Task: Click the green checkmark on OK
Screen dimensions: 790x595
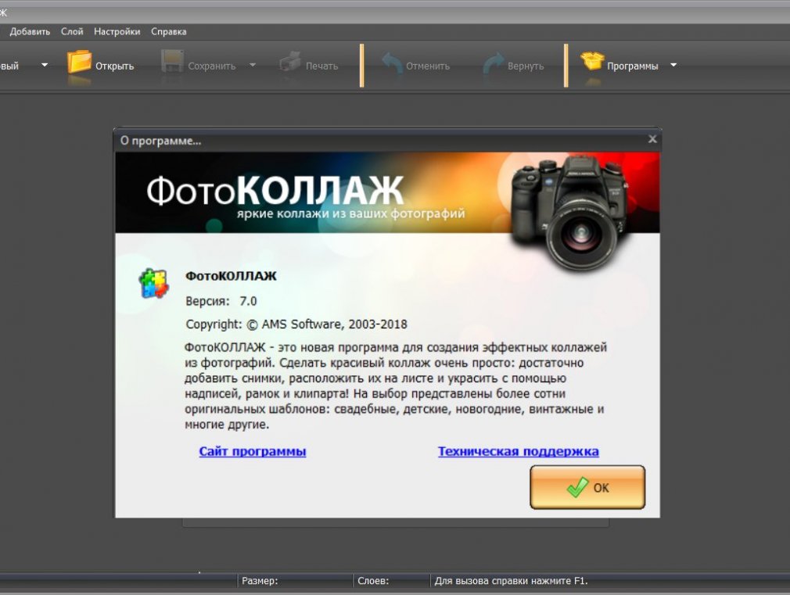Action: click(x=577, y=487)
